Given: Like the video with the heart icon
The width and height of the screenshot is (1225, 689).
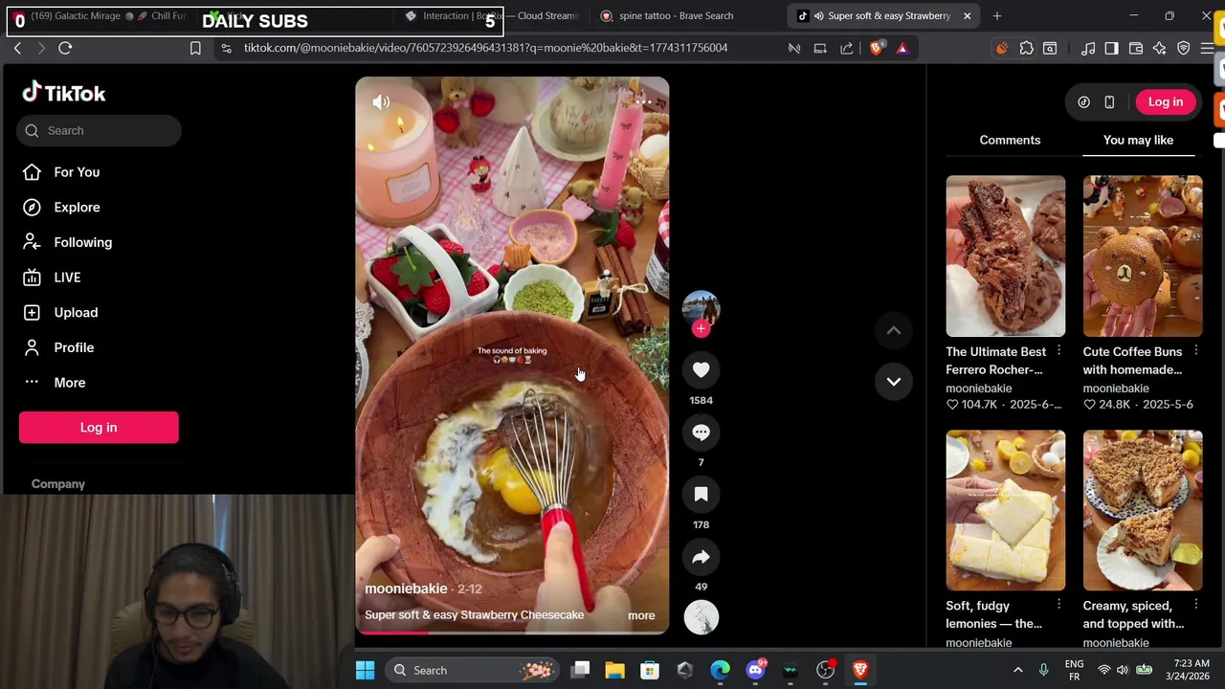Looking at the screenshot, I should [x=701, y=370].
